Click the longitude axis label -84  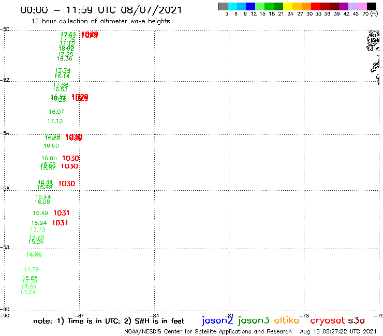coord(154,316)
